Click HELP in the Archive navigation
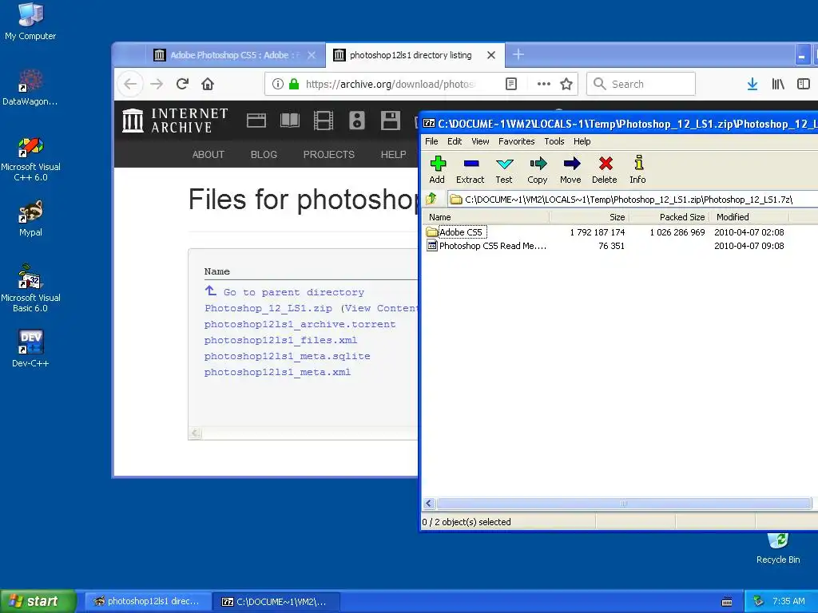The height and width of the screenshot is (613, 818). tap(393, 154)
